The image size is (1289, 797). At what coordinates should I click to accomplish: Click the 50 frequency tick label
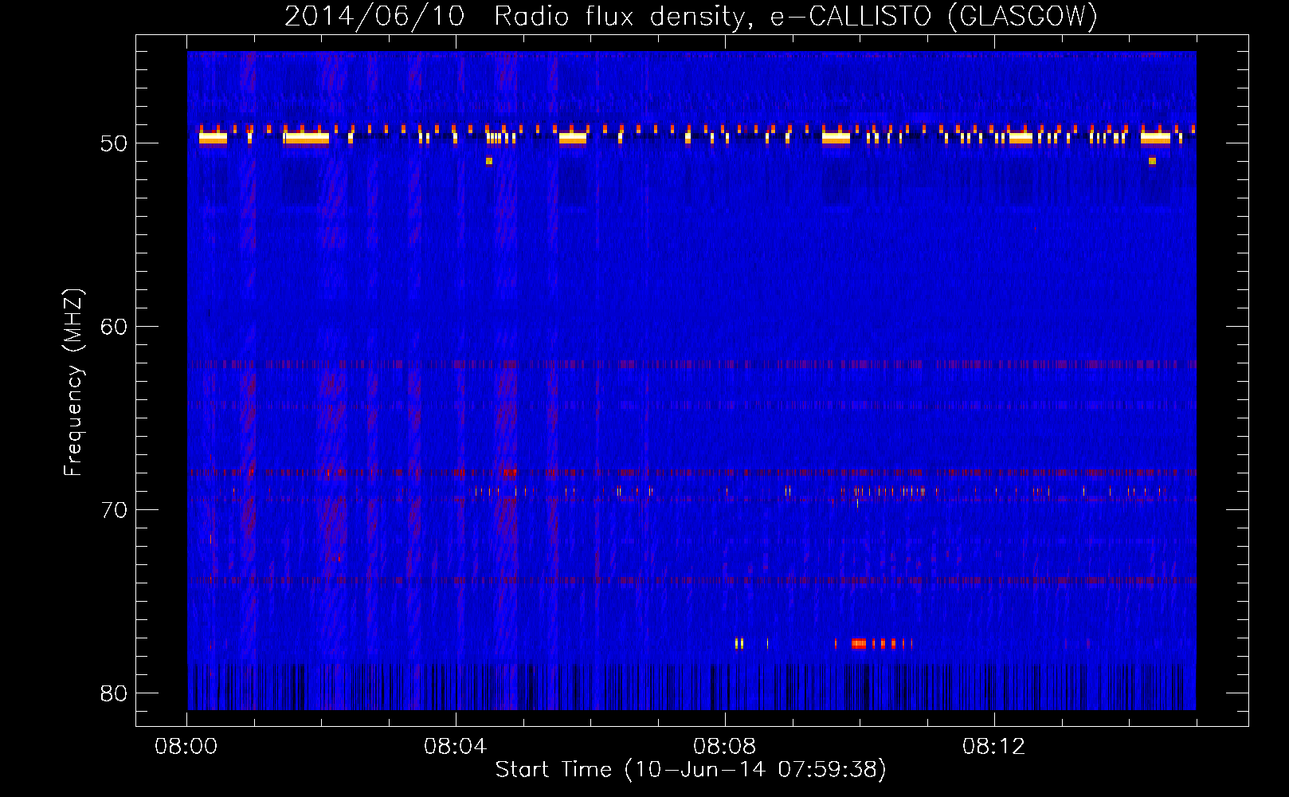click(x=115, y=143)
